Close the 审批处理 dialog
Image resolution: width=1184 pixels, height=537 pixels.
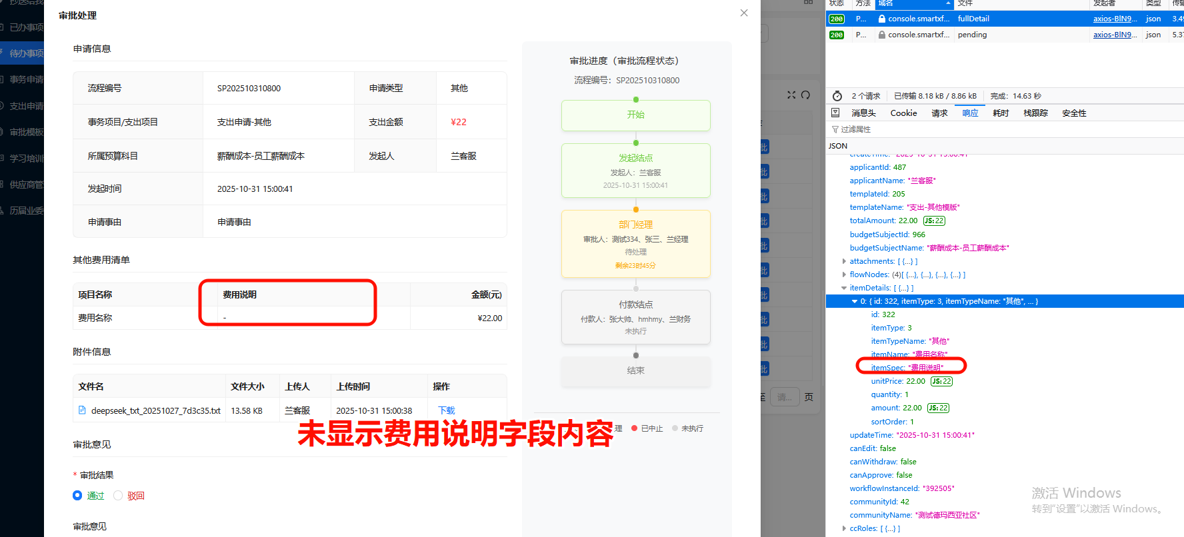point(744,13)
